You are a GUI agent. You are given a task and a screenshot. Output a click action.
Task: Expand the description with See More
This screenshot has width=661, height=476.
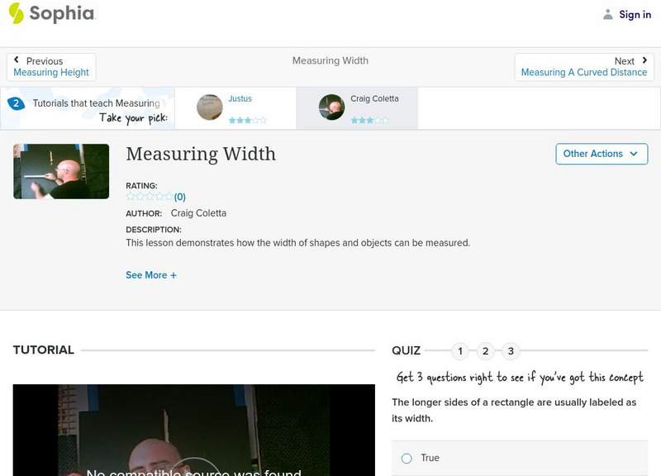click(x=151, y=275)
